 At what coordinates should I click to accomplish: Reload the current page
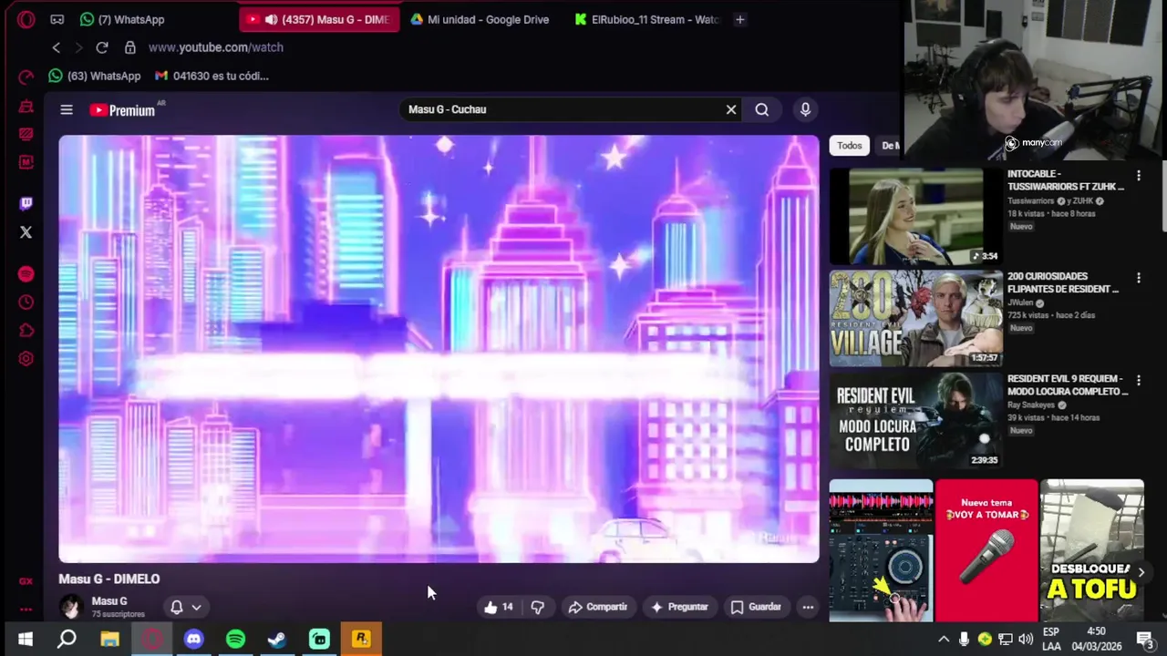102,47
